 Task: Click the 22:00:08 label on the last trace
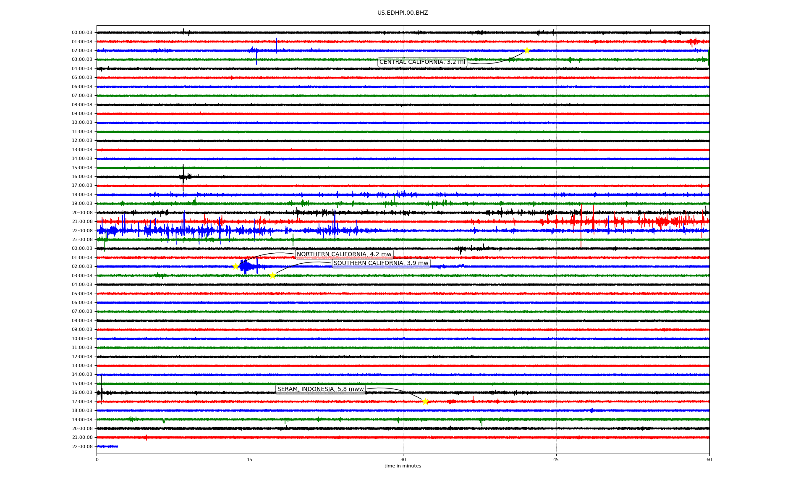82,446
